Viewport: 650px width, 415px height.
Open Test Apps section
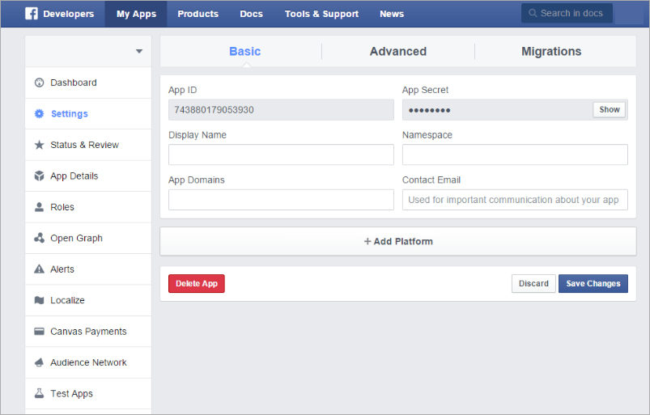(88, 393)
